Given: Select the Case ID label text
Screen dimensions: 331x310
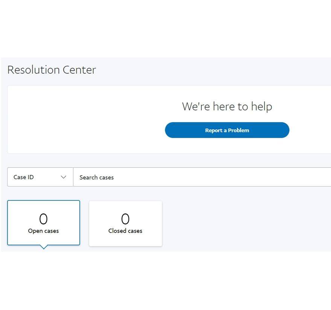Looking at the screenshot, I should [x=23, y=177].
